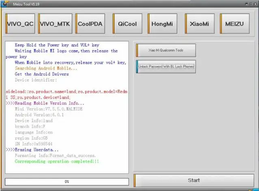Click 'Device Info:land' log line
The height and width of the screenshot is (191, 259).
click(x=34, y=121)
